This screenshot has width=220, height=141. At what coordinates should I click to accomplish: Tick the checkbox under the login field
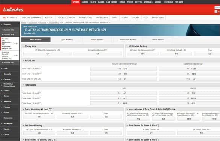coord(216,12)
